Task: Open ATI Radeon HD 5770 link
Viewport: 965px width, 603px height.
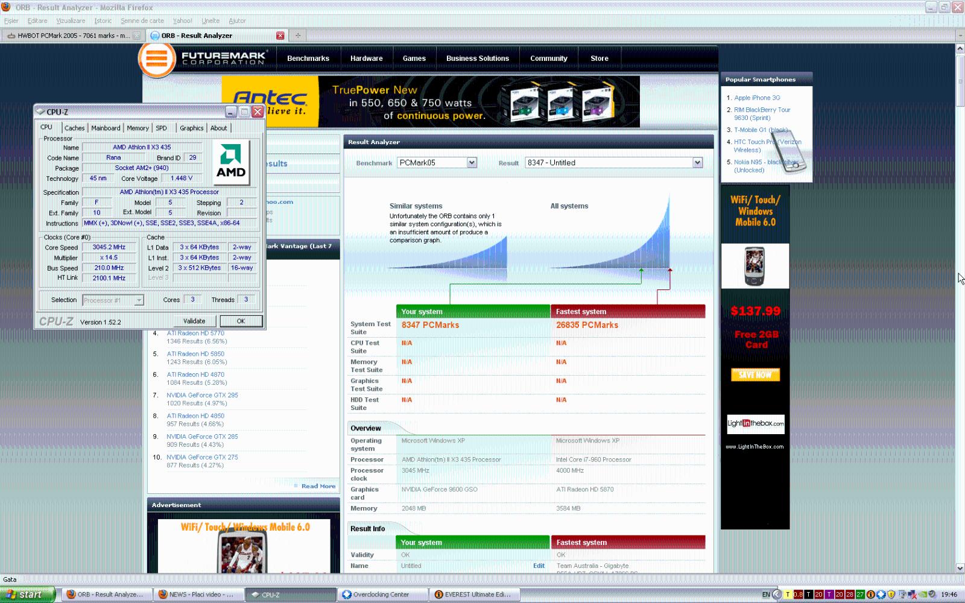Action: [x=195, y=333]
